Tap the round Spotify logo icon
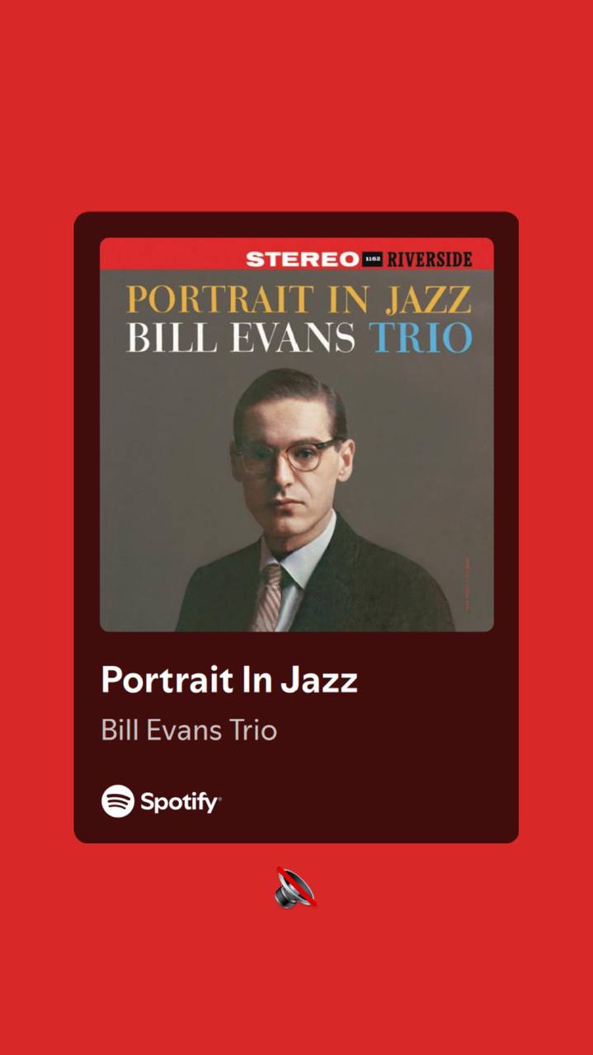 [118, 801]
